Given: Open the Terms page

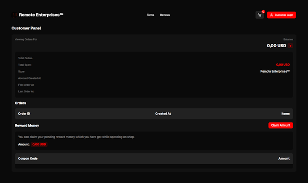Looking at the screenshot, I should tap(151, 15).
